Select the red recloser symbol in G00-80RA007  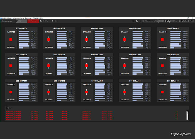[49, 66]
